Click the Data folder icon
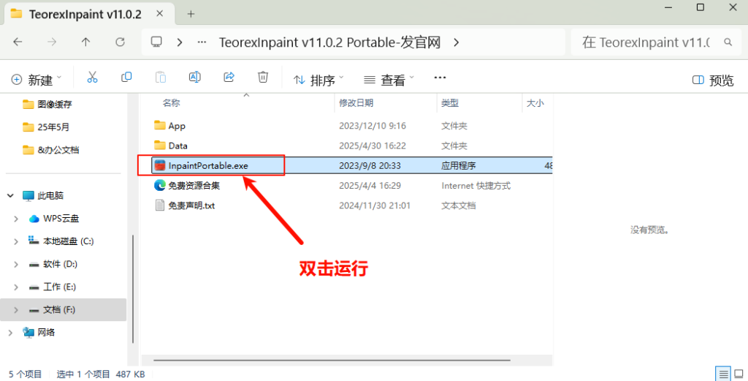This screenshot has height=381, width=748. click(x=160, y=145)
